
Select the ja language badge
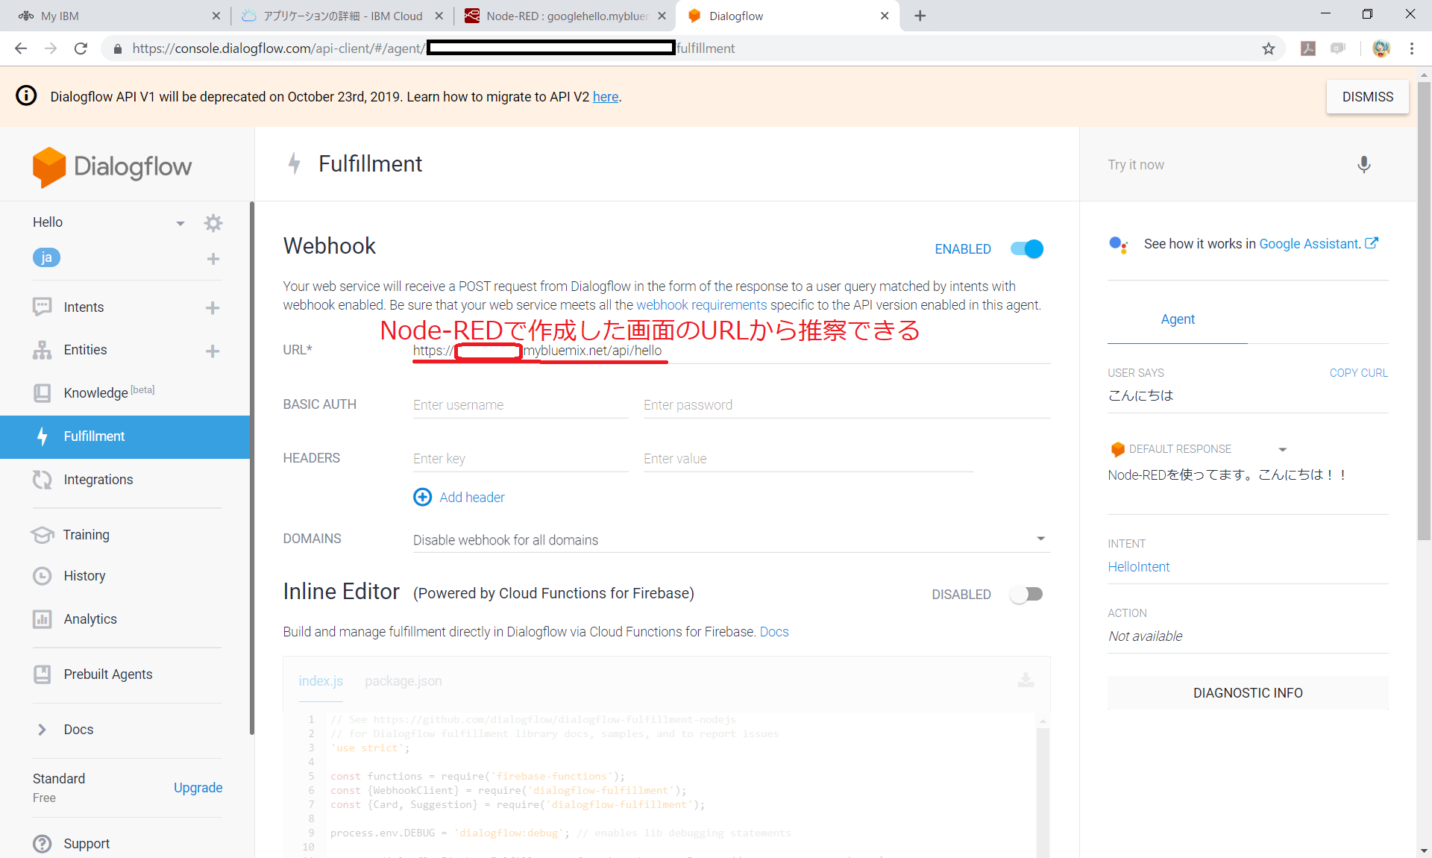coord(46,258)
